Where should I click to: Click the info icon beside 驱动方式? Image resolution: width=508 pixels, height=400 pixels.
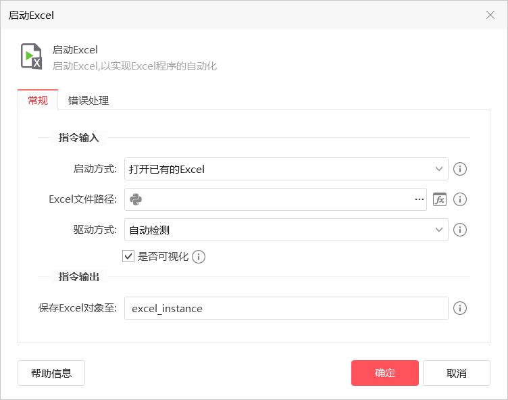click(460, 230)
